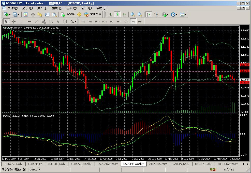Switch to the EURCAD,Weekly chart tab
The image size is (251, 173).
tap(81, 164)
